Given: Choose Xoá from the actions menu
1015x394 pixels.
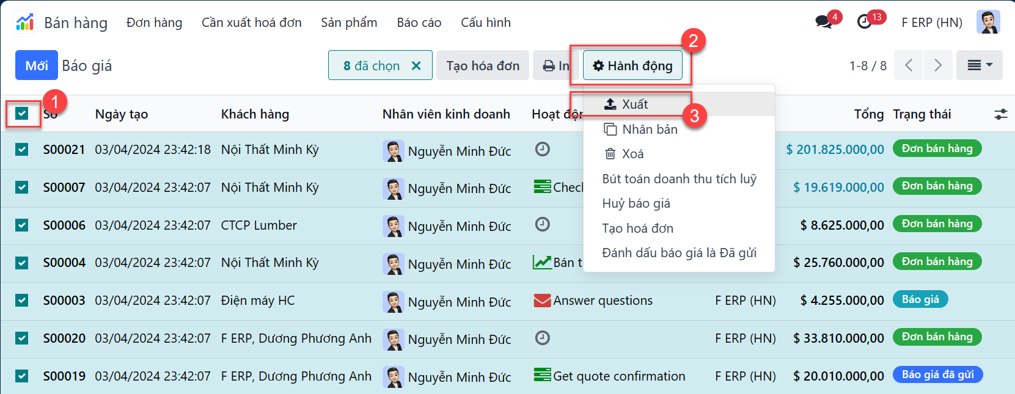Looking at the screenshot, I should coord(679,154).
